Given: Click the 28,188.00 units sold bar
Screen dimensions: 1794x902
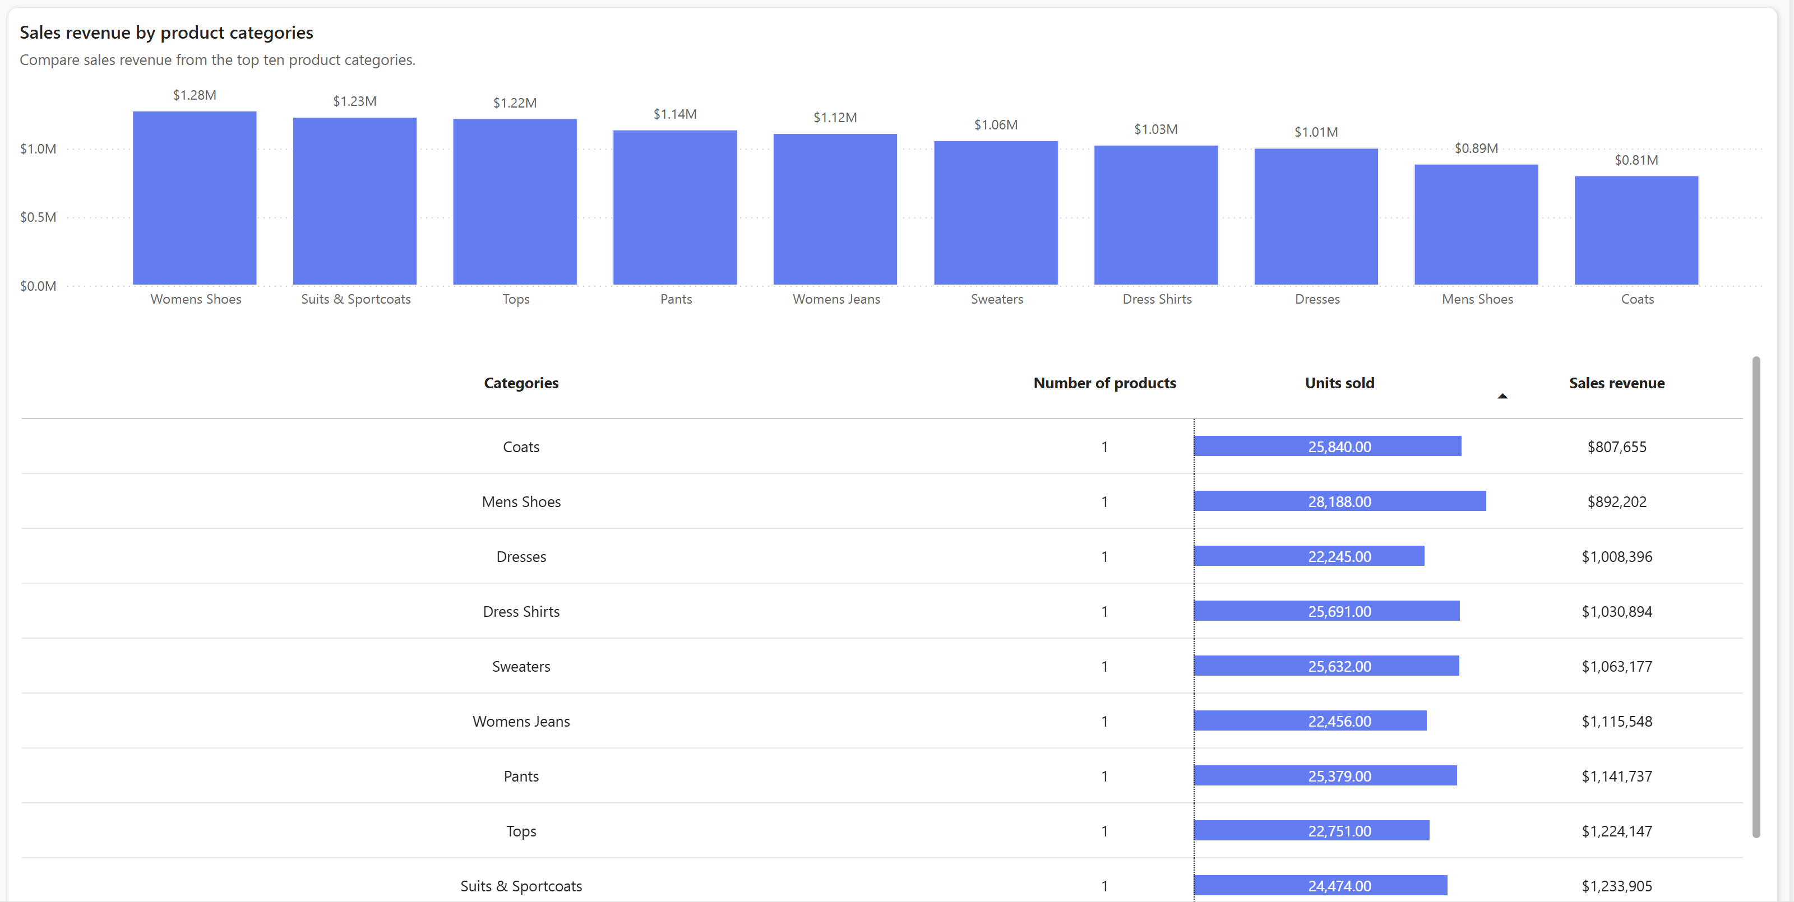Looking at the screenshot, I should tap(1340, 501).
